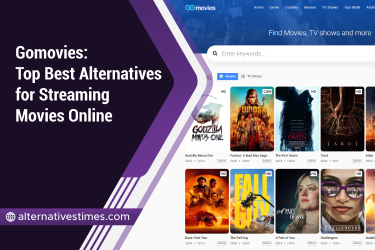Click the 'Find Movies, TV shows and more' heading
The height and width of the screenshot is (250, 375).
pyautogui.click(x=320, y=33)
